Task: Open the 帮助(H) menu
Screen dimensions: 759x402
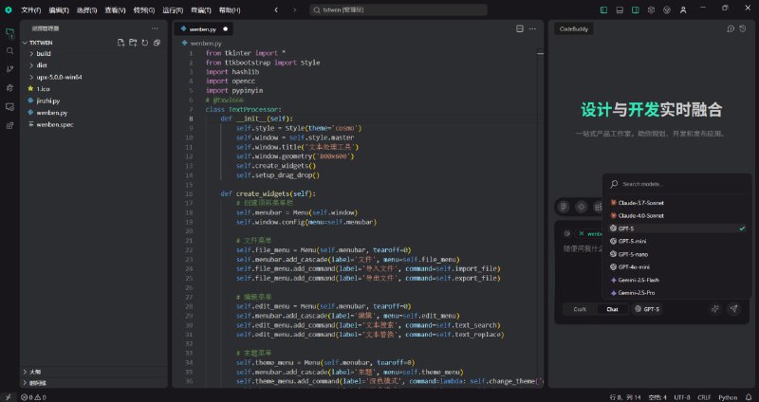Action: (x=230, y=9)
